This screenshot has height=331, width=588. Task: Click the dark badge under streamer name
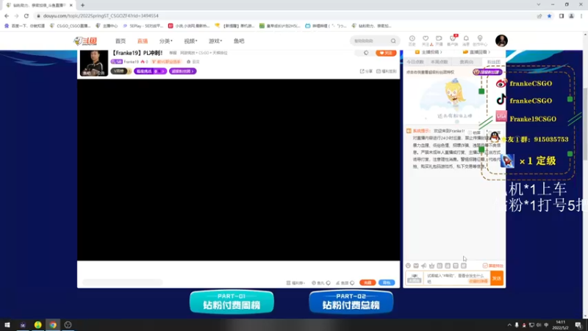(120, 71)
